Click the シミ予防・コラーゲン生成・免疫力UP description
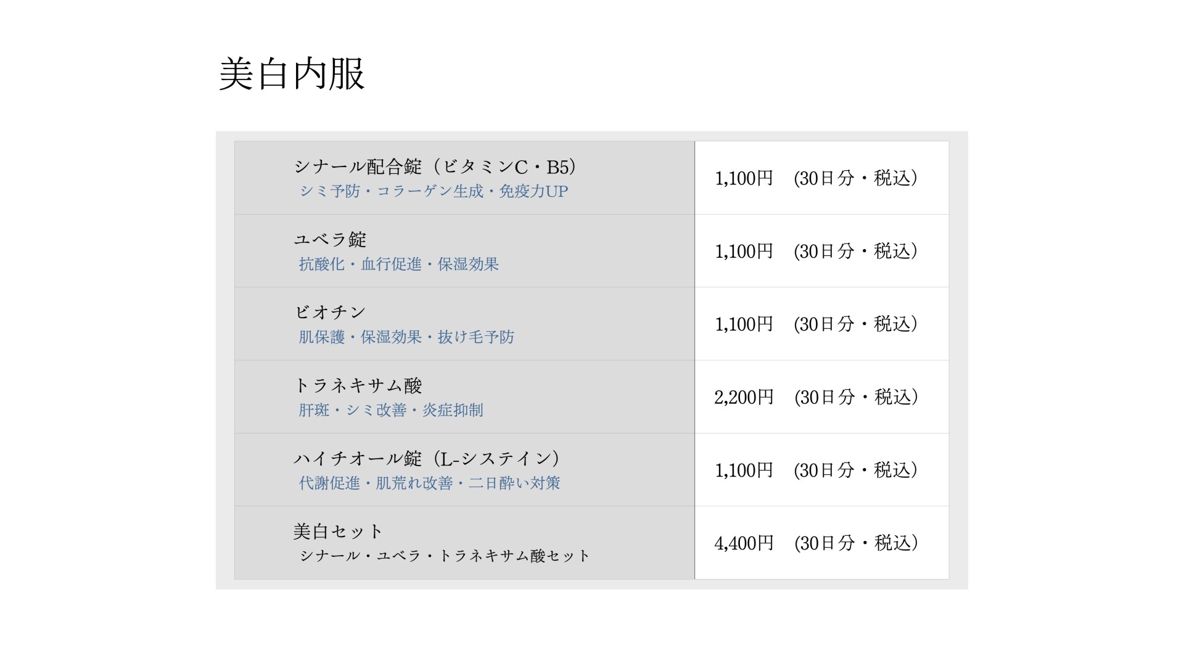Image resolution: width=1184 pixels, height=666 pixels. point(434,192)
